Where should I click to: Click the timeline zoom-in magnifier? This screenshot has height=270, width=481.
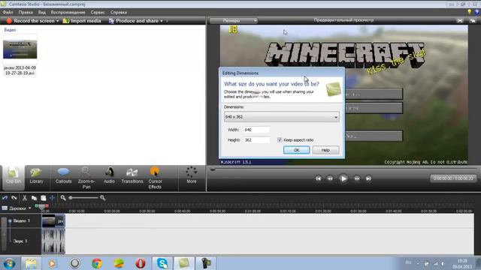pyautogui.click(x=103, y=198)
